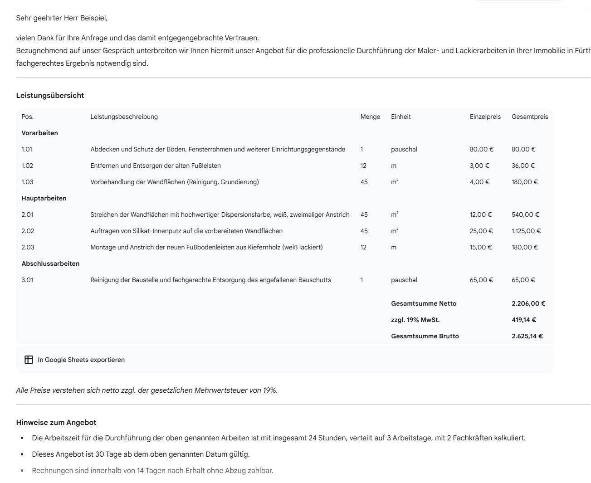Click the Silikat-Innenputz description cell
The height and width of the screenshot is (483, 591).
tap(186, 231)
